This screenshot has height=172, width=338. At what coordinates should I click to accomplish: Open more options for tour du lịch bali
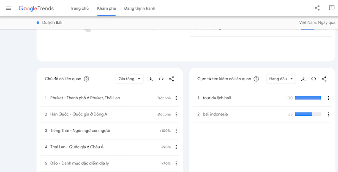[x=329, y=98]
